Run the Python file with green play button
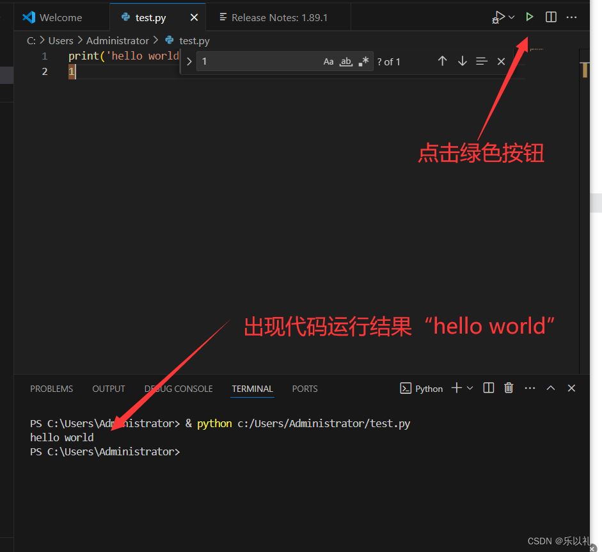602x552 pixels. tap(529, 17)
